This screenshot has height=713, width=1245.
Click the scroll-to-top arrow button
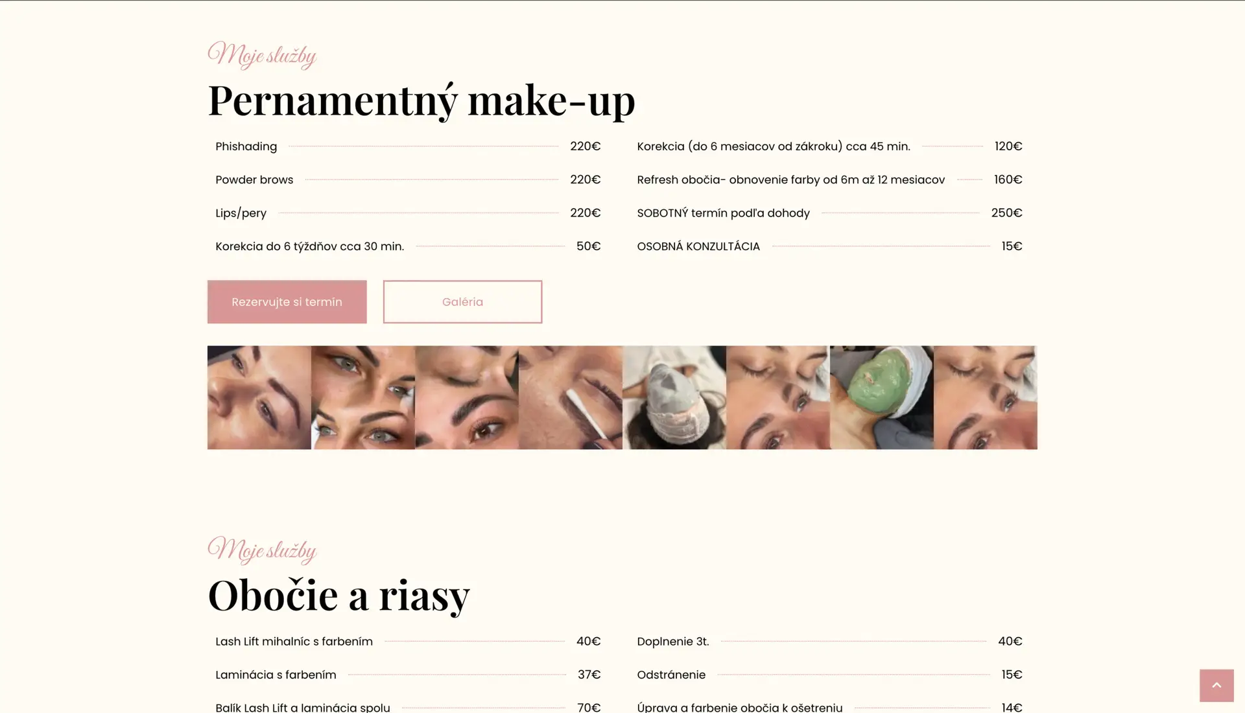pyautogui.click(x=1216, y=685)
